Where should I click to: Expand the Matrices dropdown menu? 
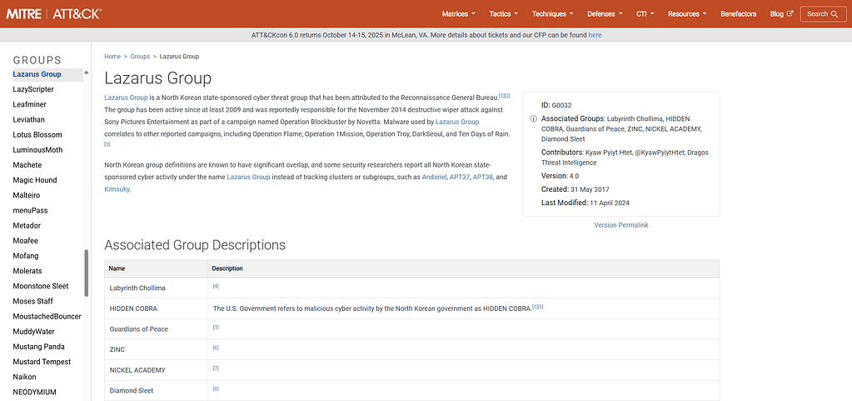[x=458, y=14]
